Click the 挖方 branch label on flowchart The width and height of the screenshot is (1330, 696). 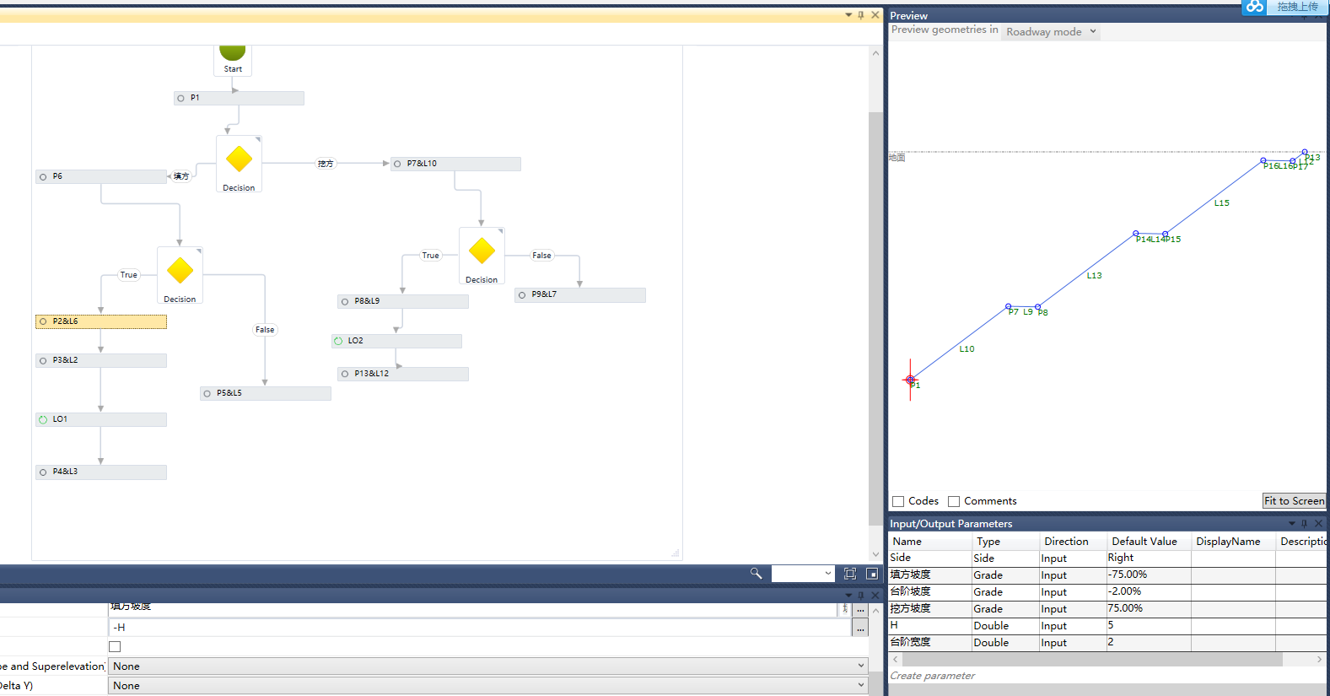pyautogui.click(x=326, y=164)
